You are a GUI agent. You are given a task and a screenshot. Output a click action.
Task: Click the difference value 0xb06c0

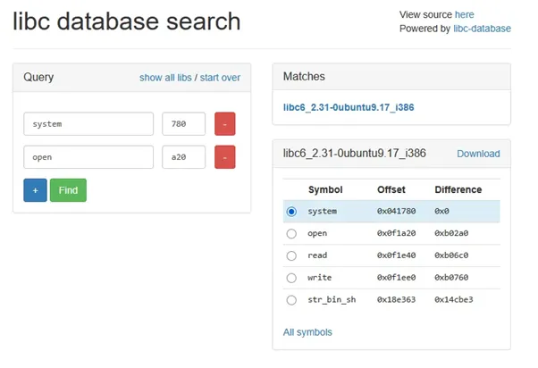(x=451, y=255)
